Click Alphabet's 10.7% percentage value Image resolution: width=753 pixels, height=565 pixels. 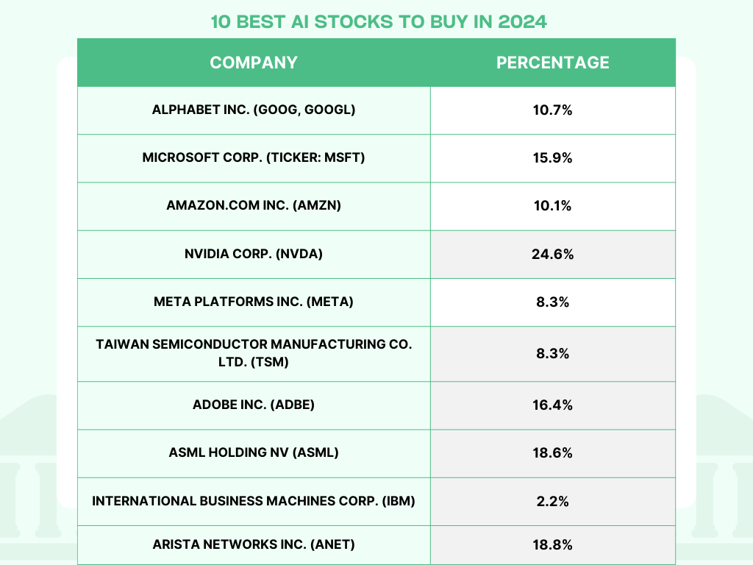pyautogui.click(x=553, y=110)
